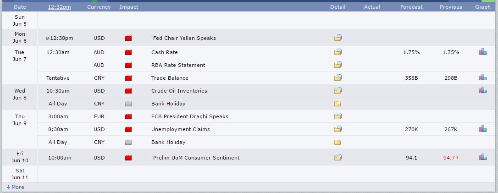
Task: Click Unemployment Claims event name
Action: [x=180, y=129]
